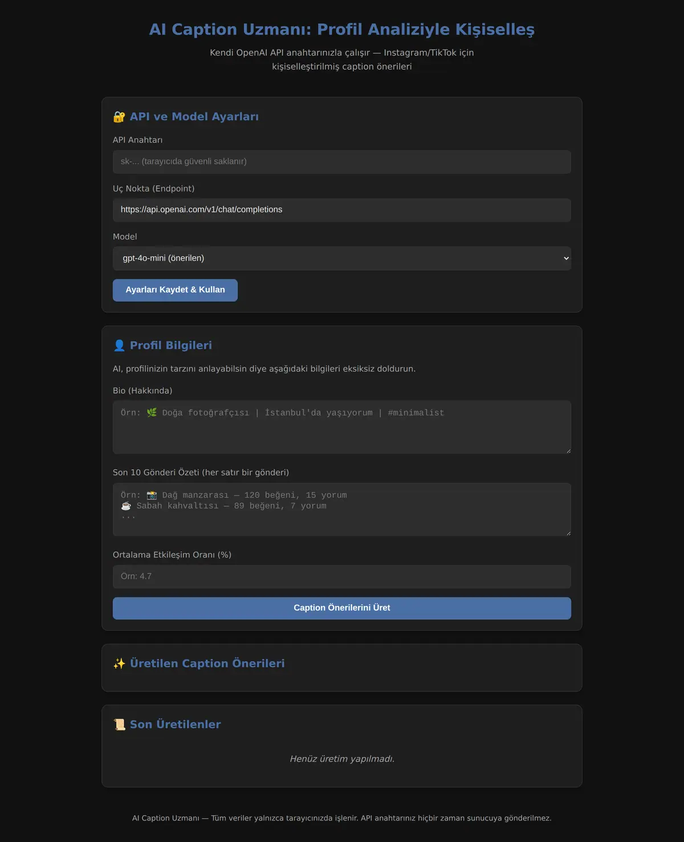The width and height of the screenshot is (684, 842).
Task: Click the footer text 'AI Caption Uzmanı — Tüm veriler'
Action: pyautogui.click(x=342, y=818)
